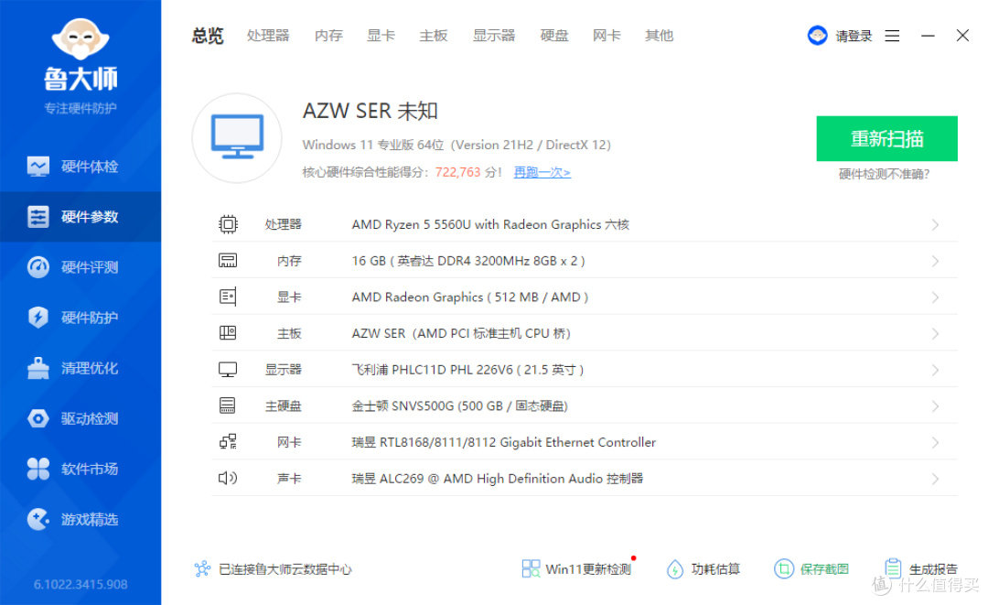Open 硬件体检 in the sidebar
Viewport: 988px width, 605px height.
pos(81,167)
